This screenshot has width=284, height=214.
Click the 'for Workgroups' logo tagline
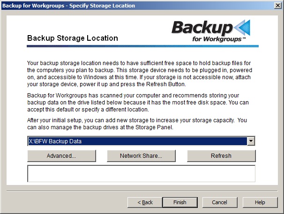click(x=219, y=39)
